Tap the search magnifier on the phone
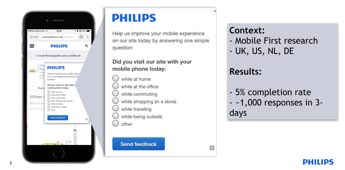345x170 pixels. point(87,46)
